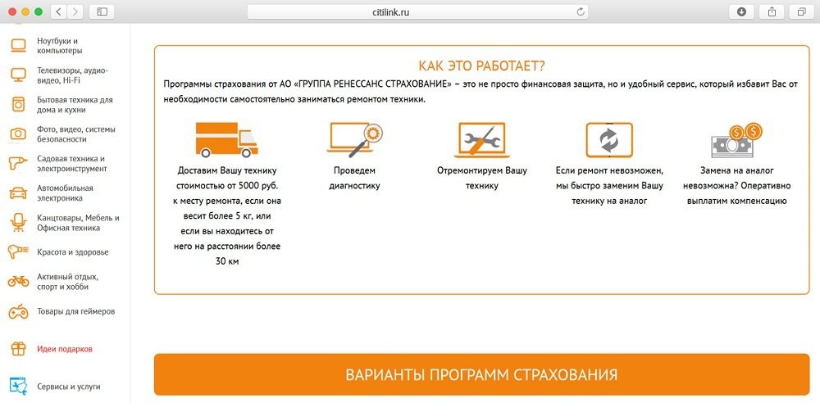Open Активный отдых, спорт и хобби
Image resolution: width=820 pixels, height=403 pixels.
[x=67, y=282]
